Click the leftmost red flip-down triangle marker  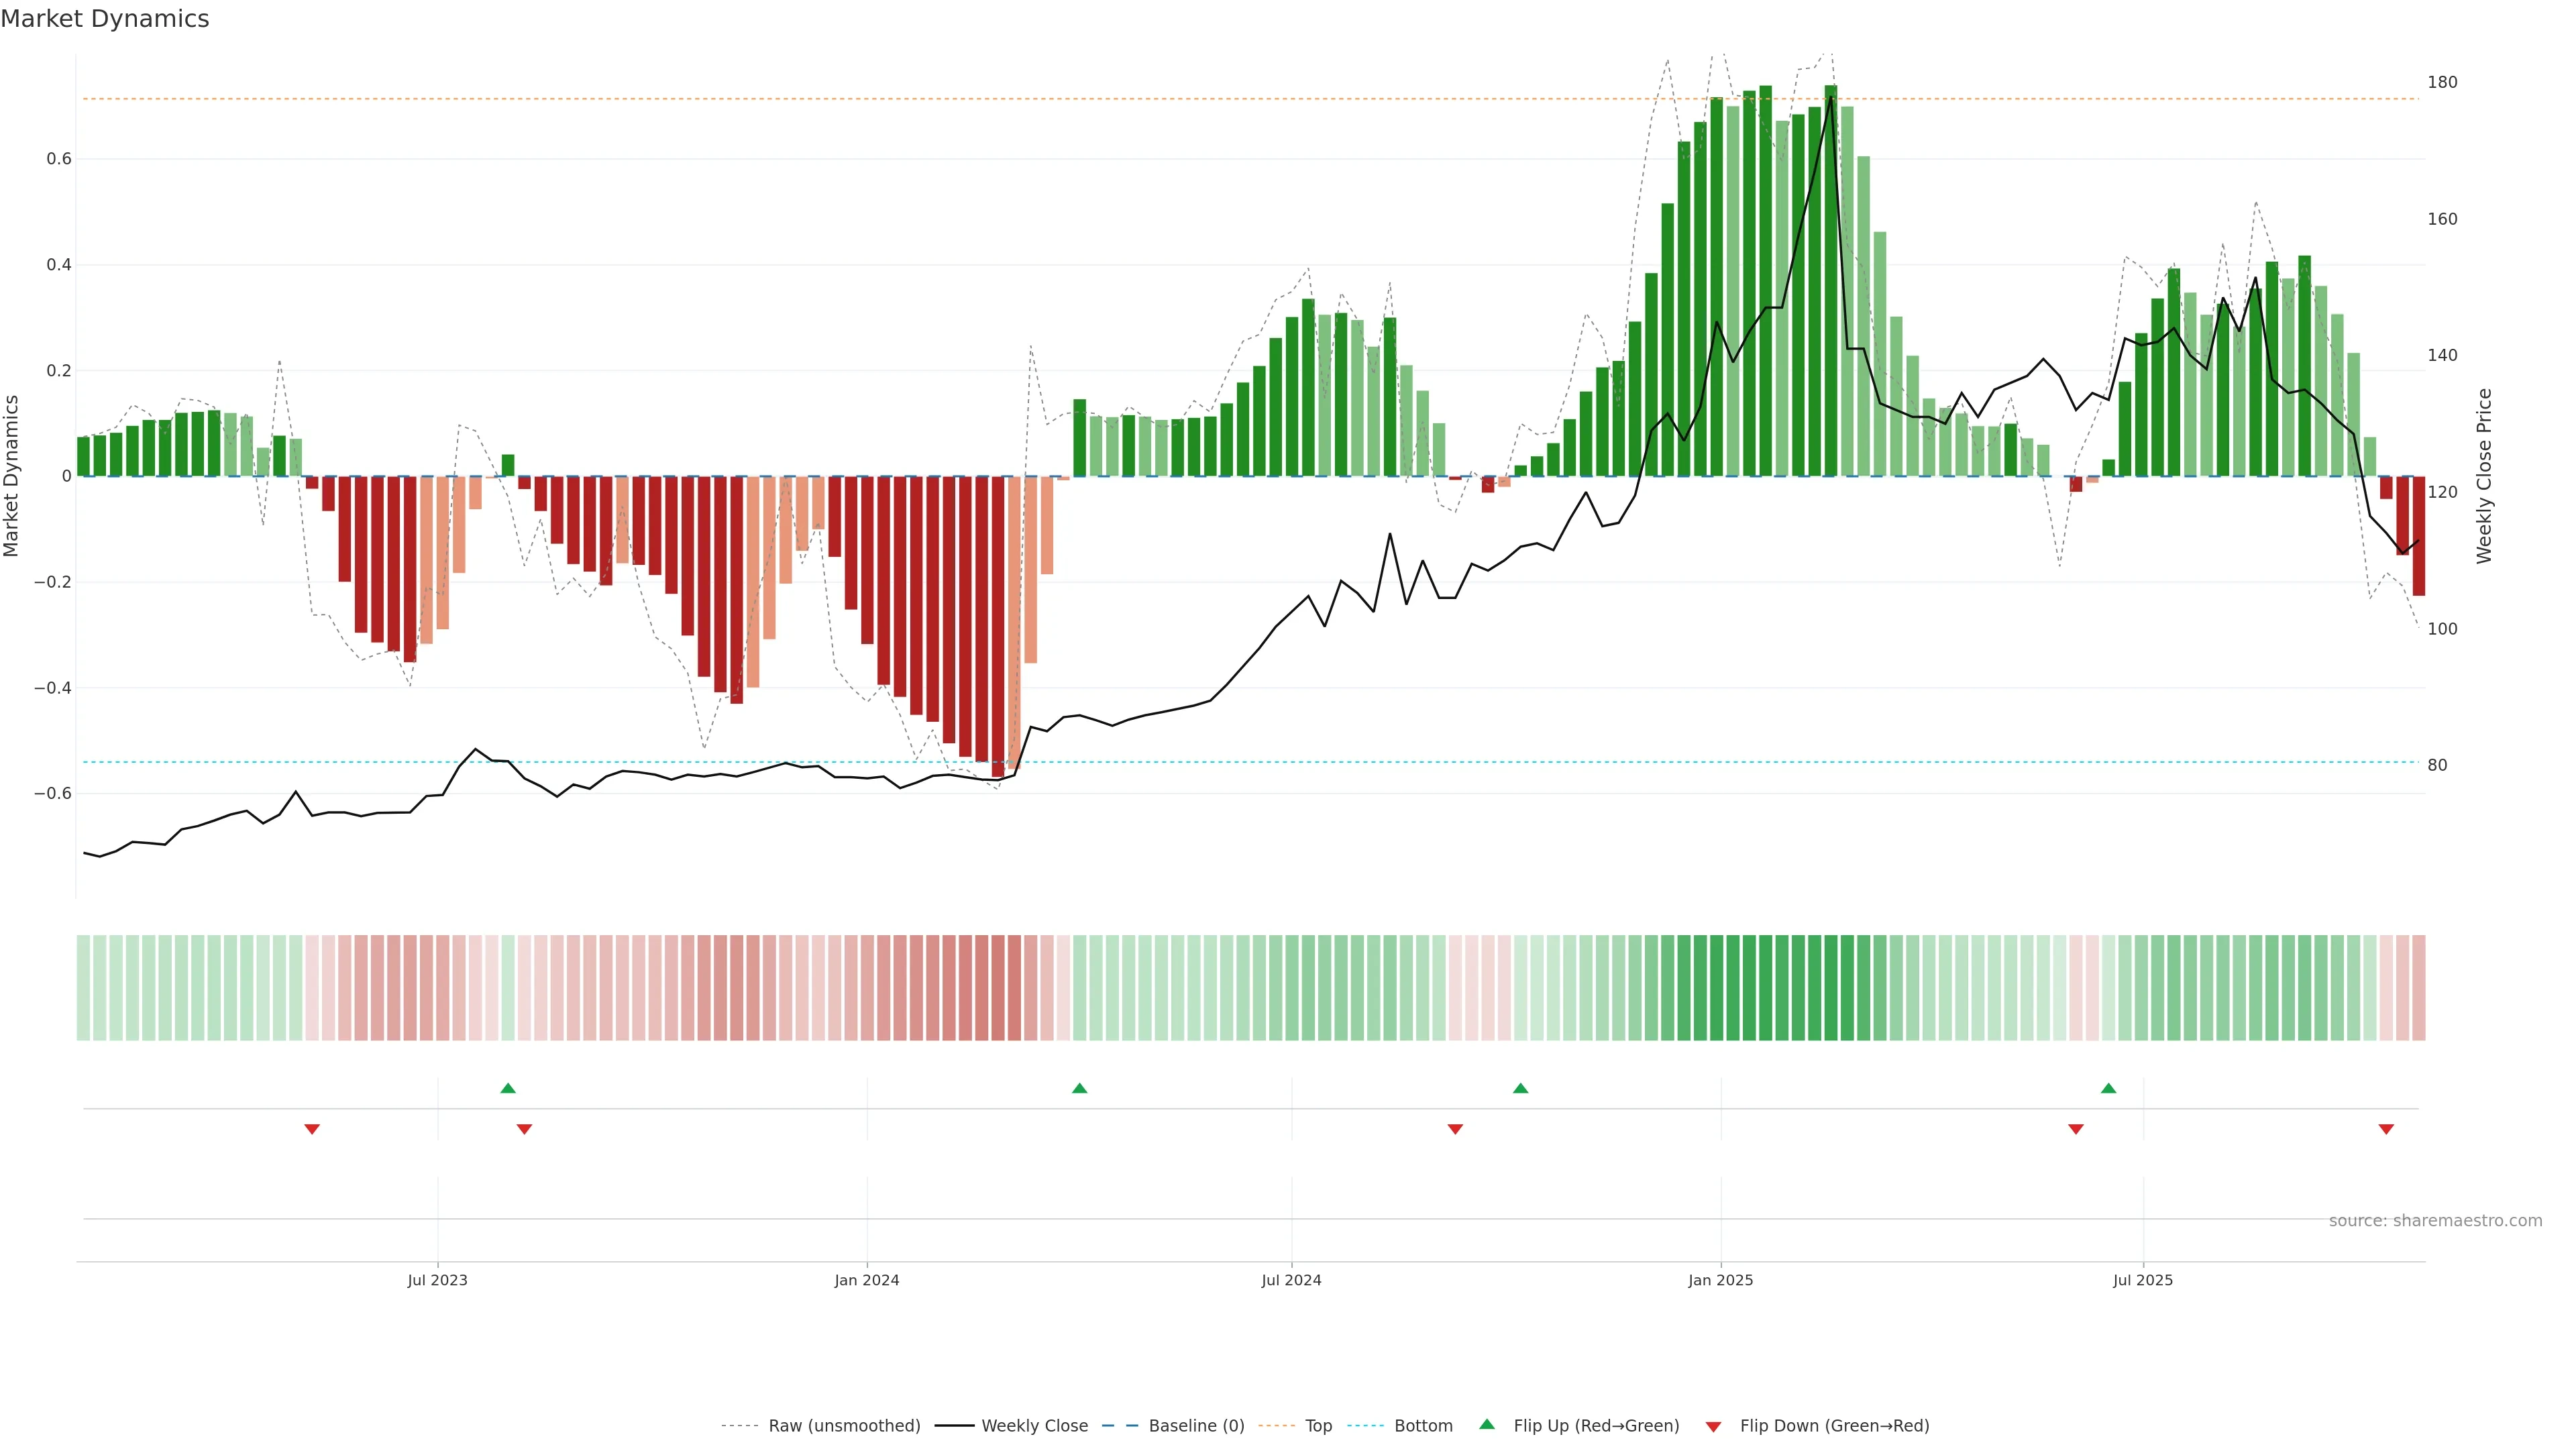(x=312, y=1129)
